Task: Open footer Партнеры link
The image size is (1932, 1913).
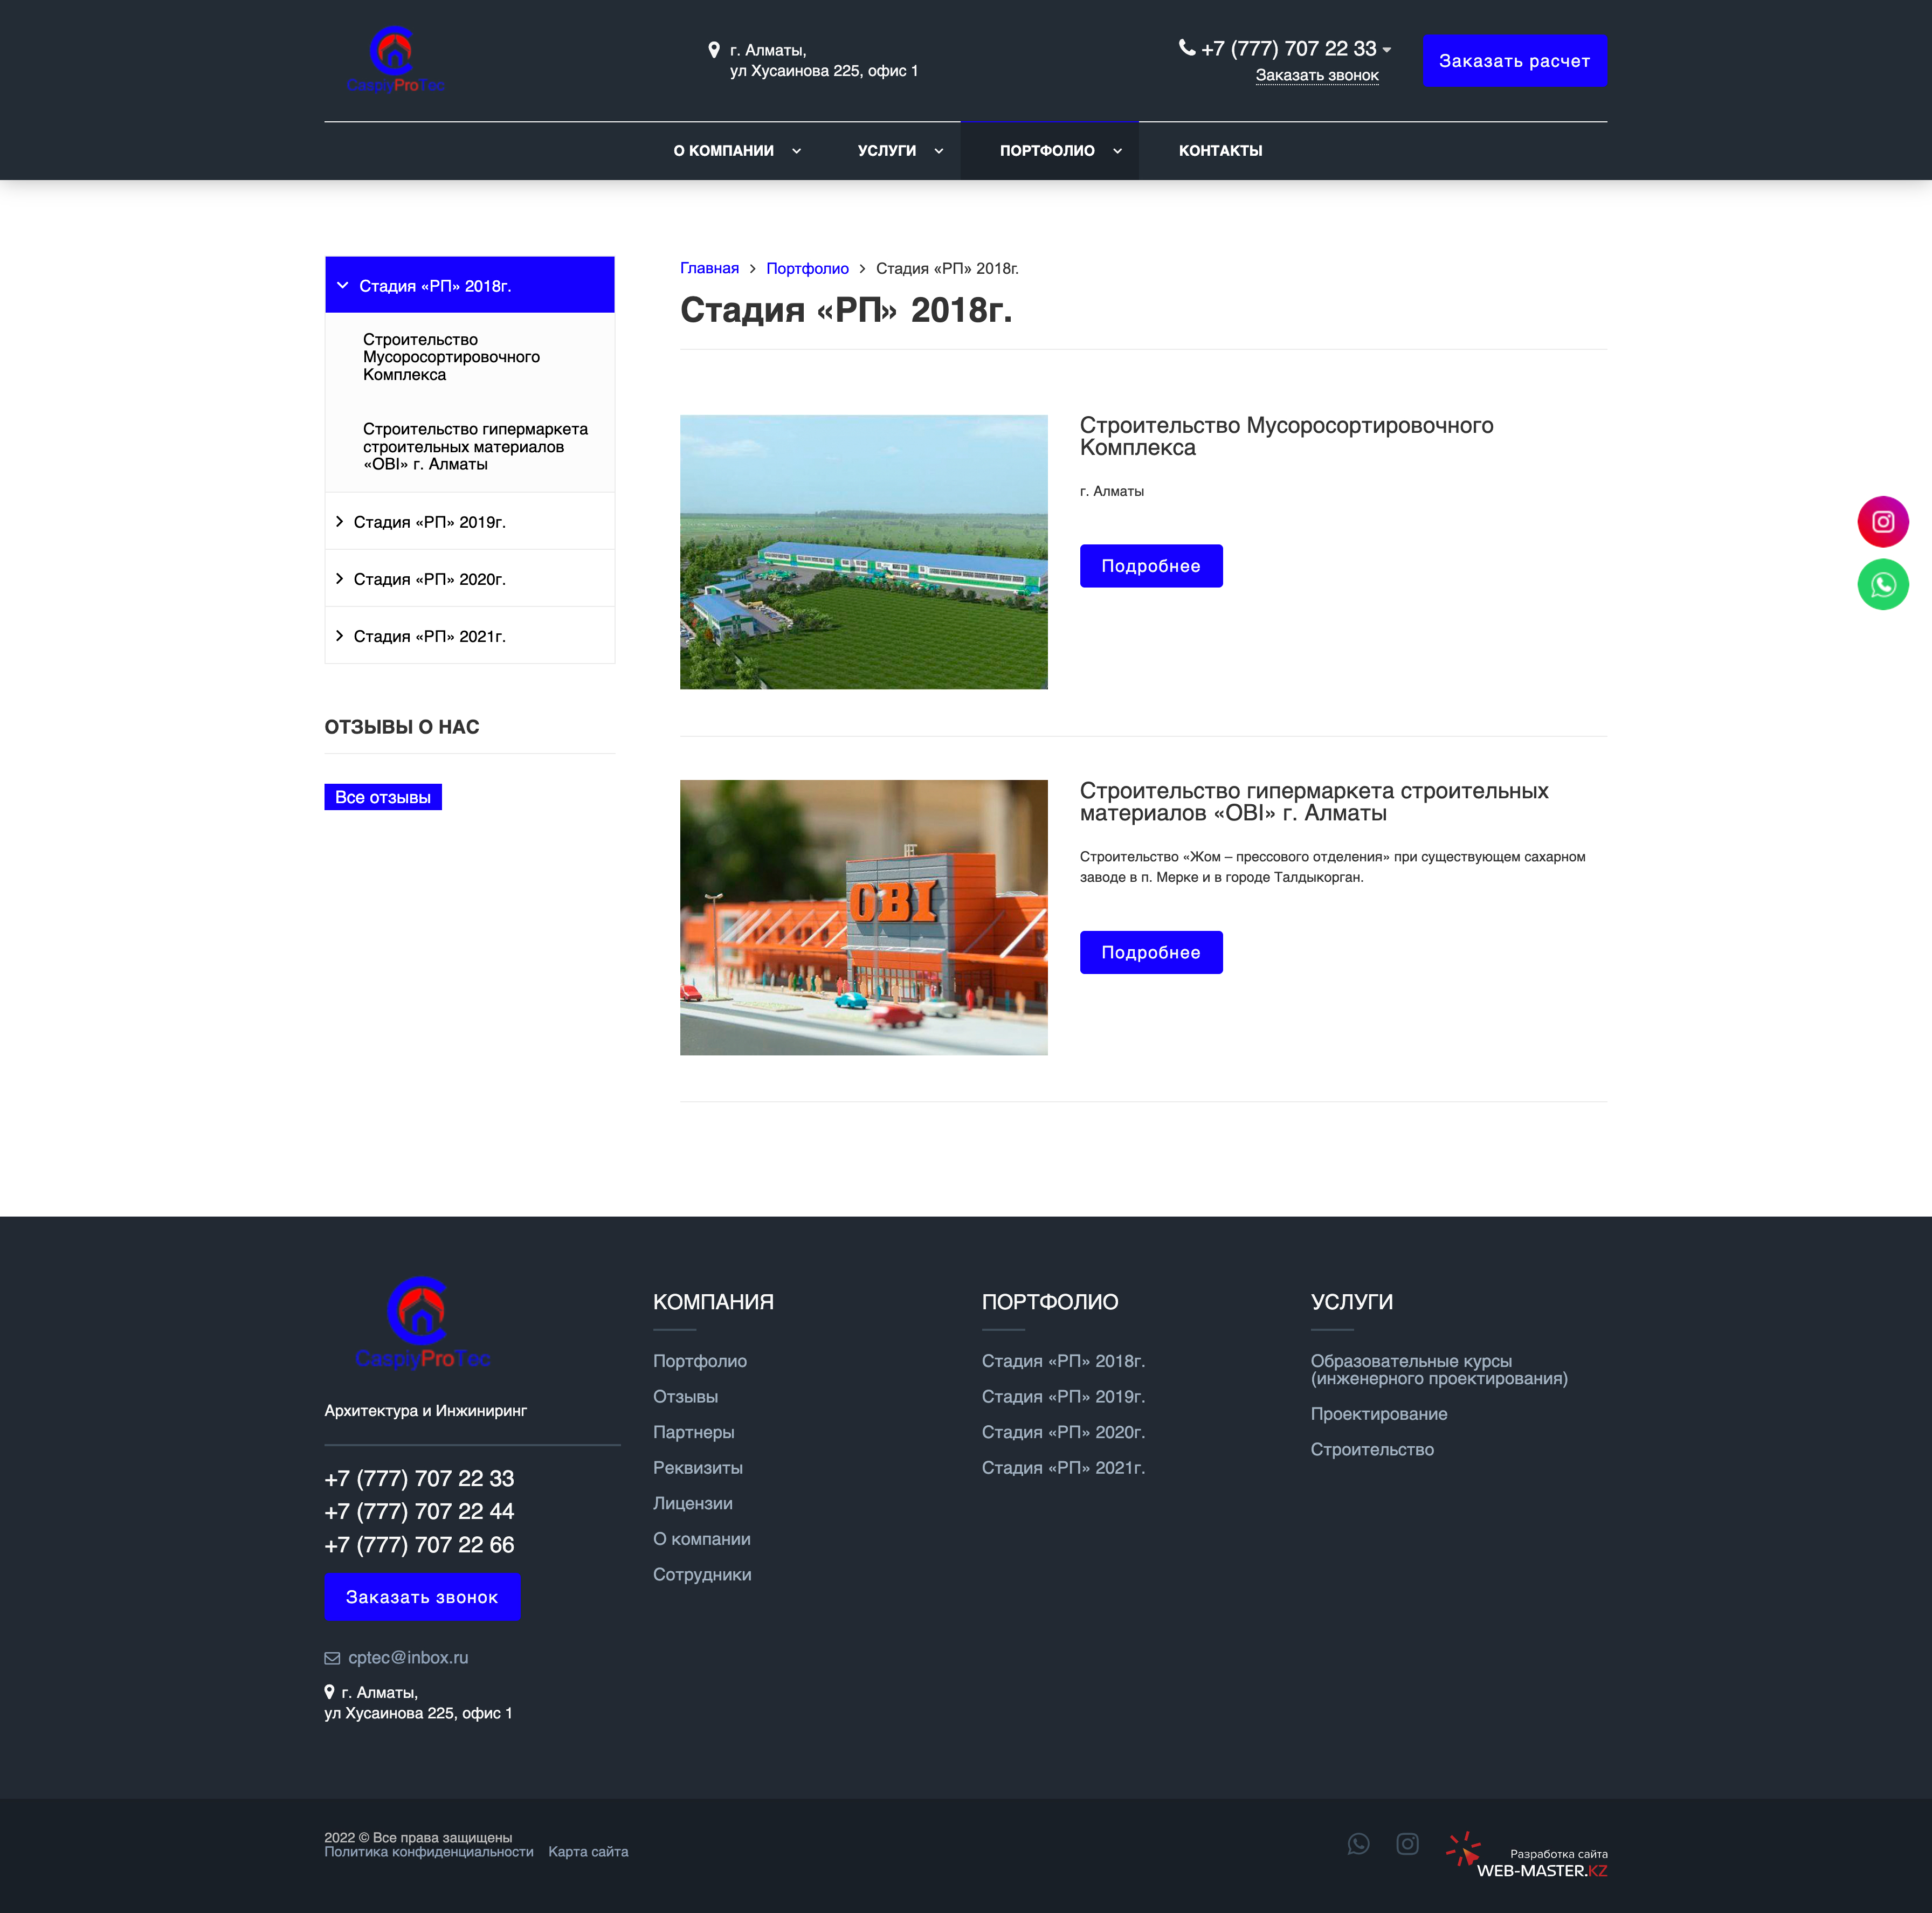Action: [694, 1432]
